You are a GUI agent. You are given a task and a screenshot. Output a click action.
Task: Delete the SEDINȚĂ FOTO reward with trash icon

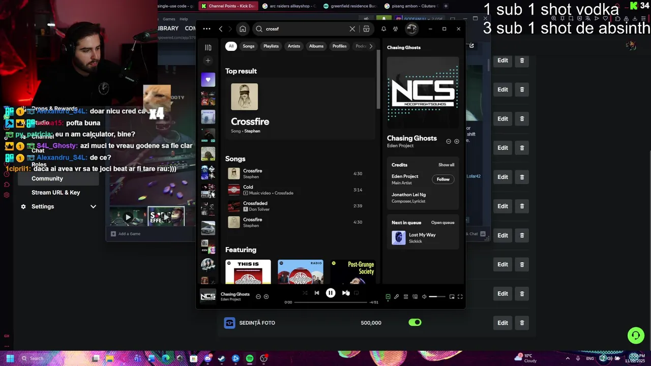[x=522, y=323]
